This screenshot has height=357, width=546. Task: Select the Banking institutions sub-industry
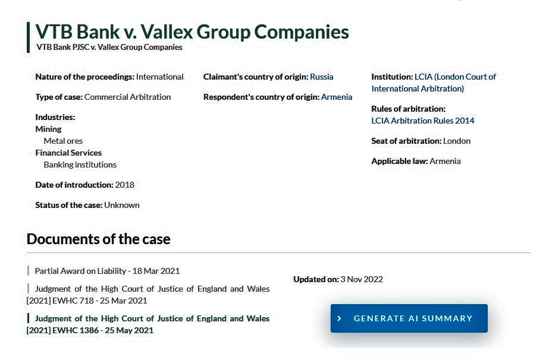pyautogui.click(x=80, y=165)
